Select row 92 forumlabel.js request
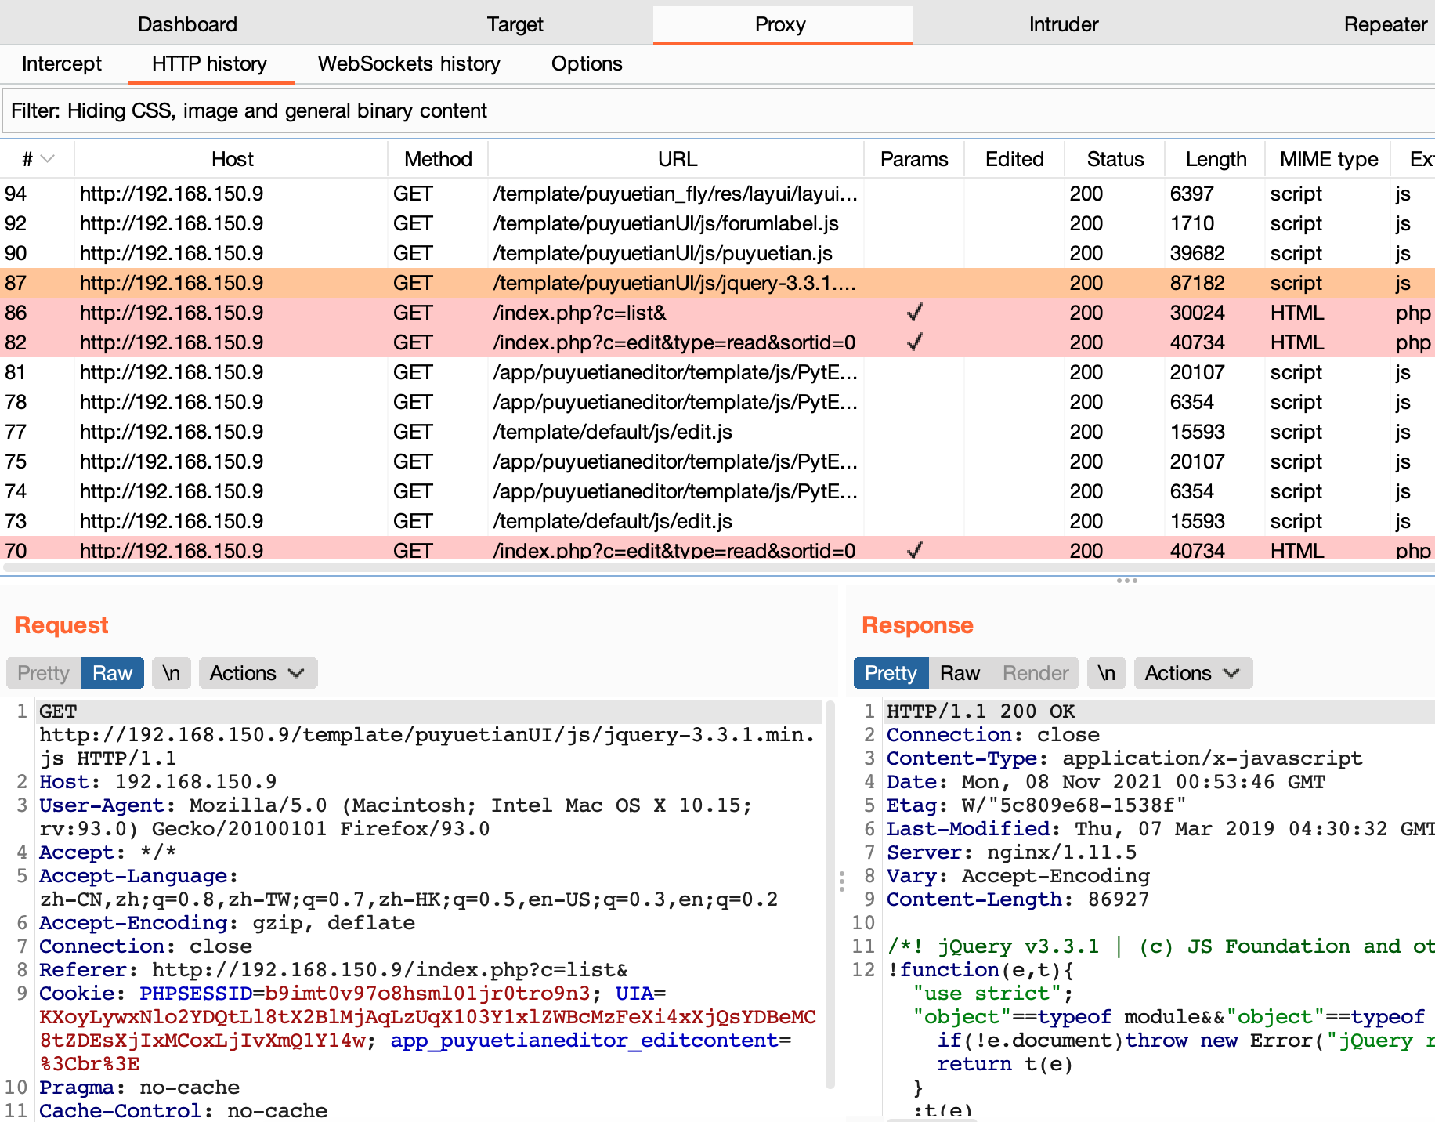This screenshot has width=1435, height=1122. 717,223
